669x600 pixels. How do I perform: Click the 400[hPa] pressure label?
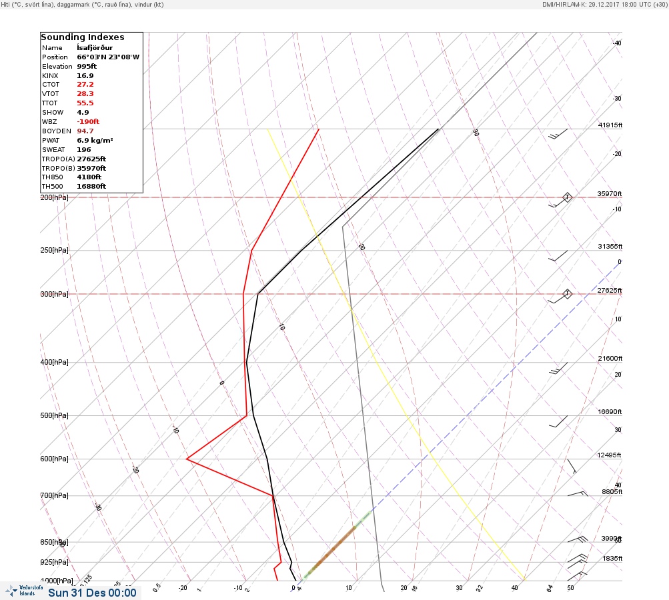(x=54, y=362)
